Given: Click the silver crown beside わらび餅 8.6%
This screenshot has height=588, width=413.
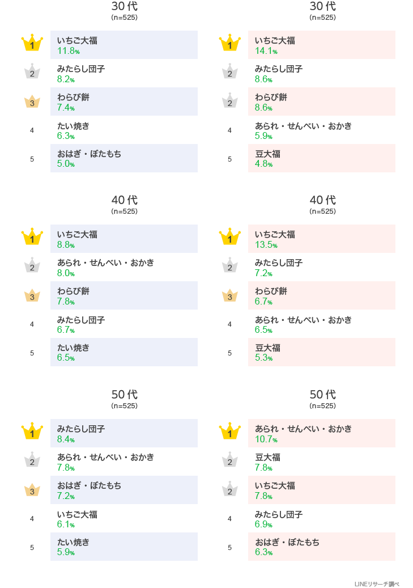Looking at the screenshot, I should pos(230,101).
